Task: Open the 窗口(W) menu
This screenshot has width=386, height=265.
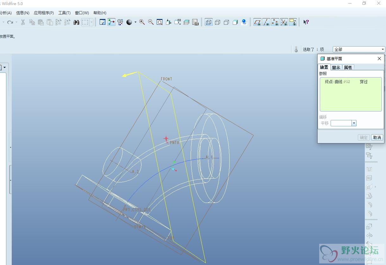Action: click(x=82, y=13)
